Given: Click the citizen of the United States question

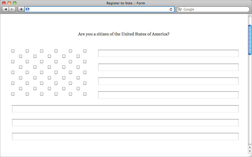Looking at the screenshot, I should [x=124, y=34].
